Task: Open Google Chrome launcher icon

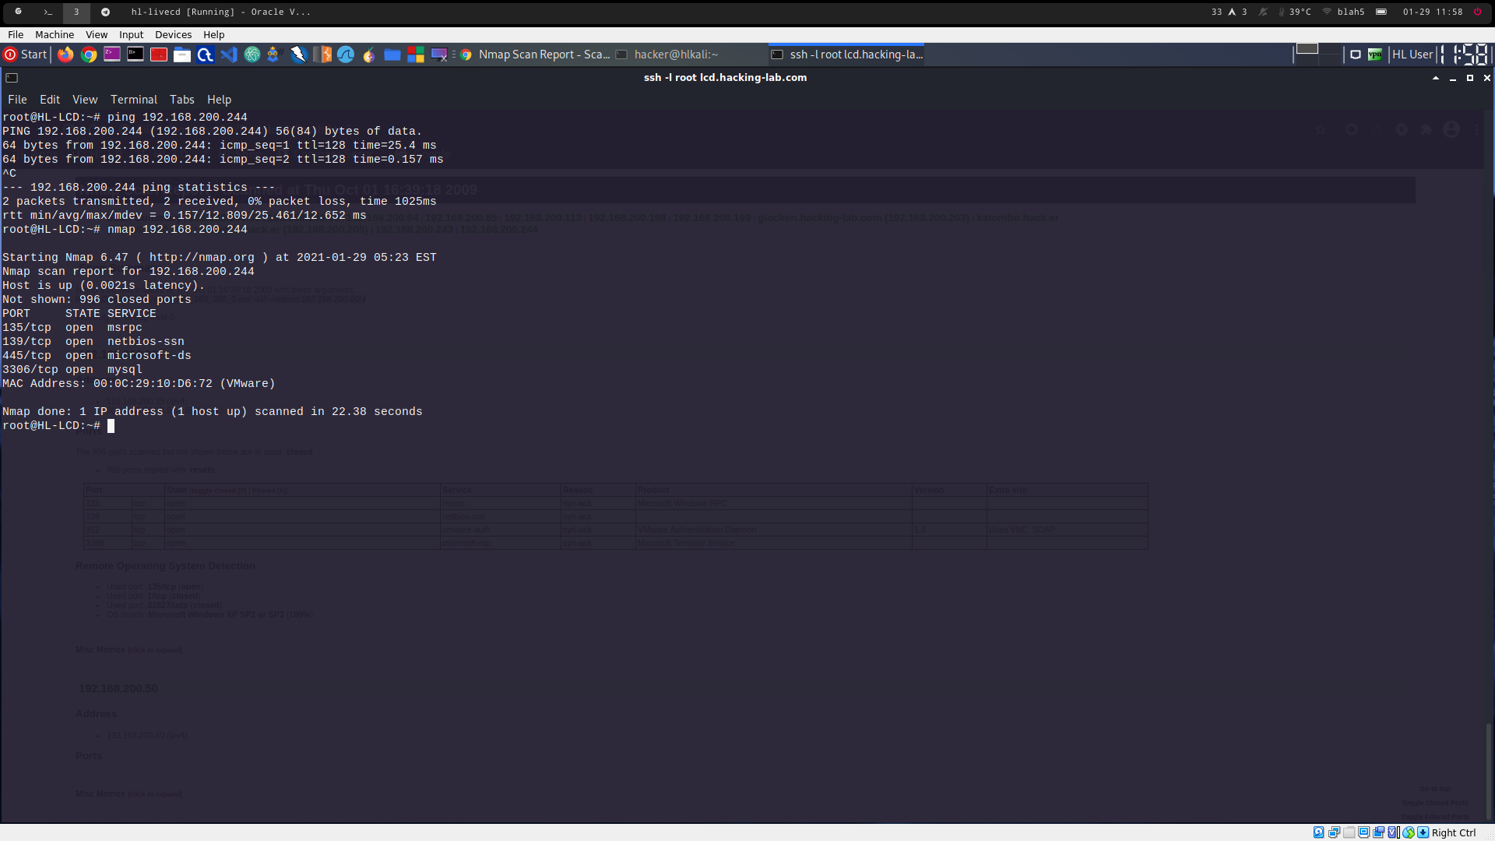Action: point(89,55)
